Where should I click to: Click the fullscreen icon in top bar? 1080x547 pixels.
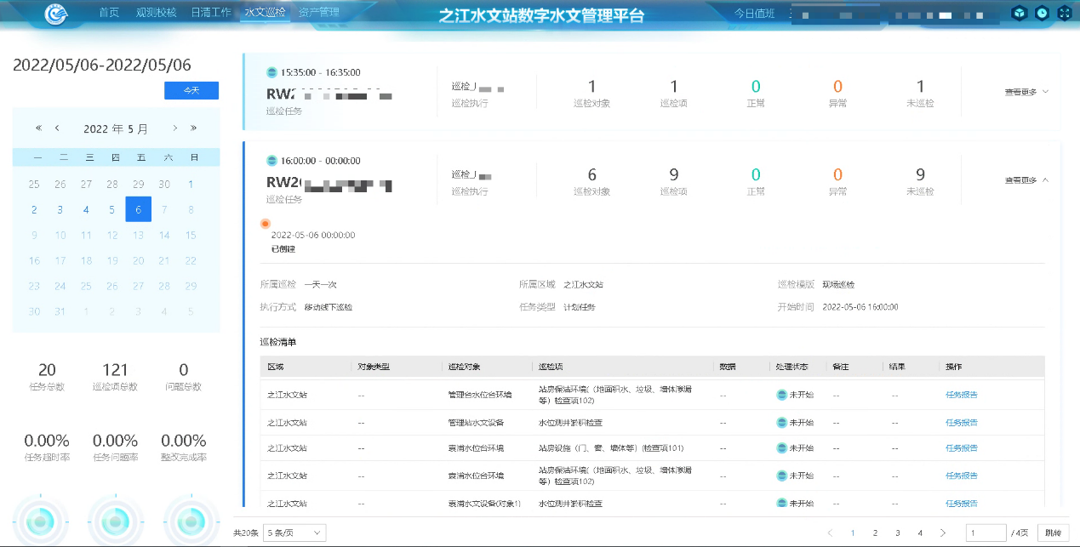pyautogui.click(x=1064, y=13)
